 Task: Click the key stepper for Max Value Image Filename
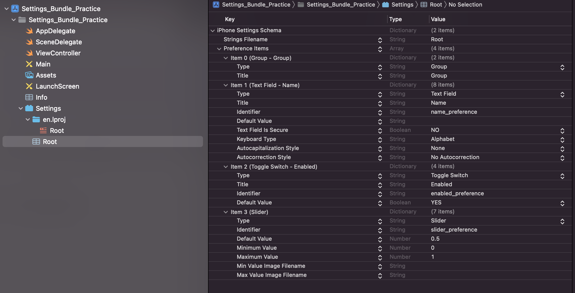tap(380, 276)
